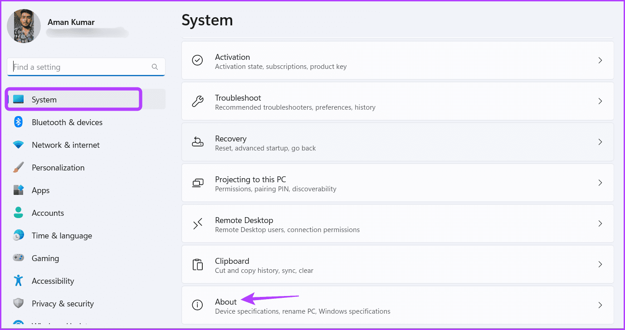625x330 pixels.
Task: Click the System page heading
Action: [x=207, y=20]
